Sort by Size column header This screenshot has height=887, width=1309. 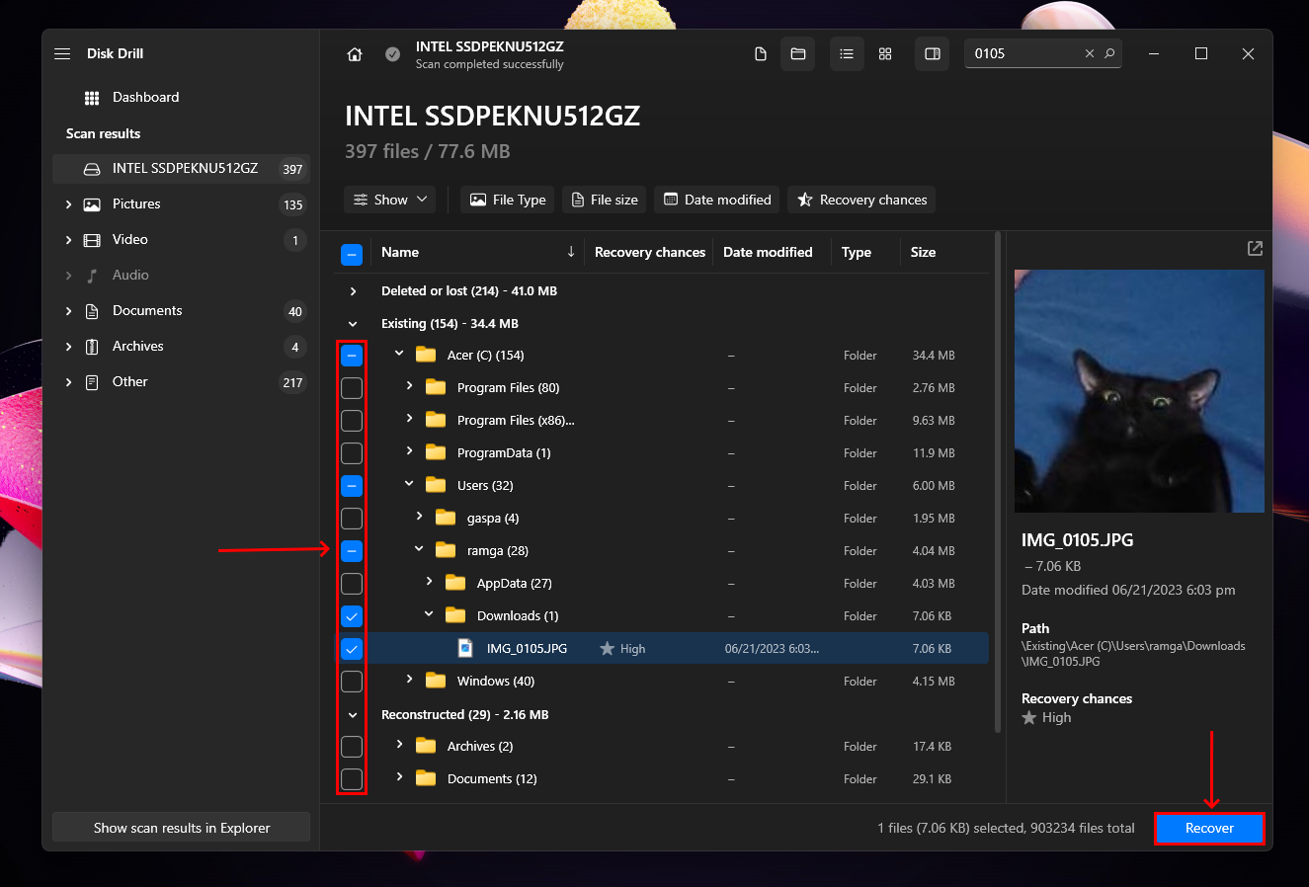[x=923, y=253]
